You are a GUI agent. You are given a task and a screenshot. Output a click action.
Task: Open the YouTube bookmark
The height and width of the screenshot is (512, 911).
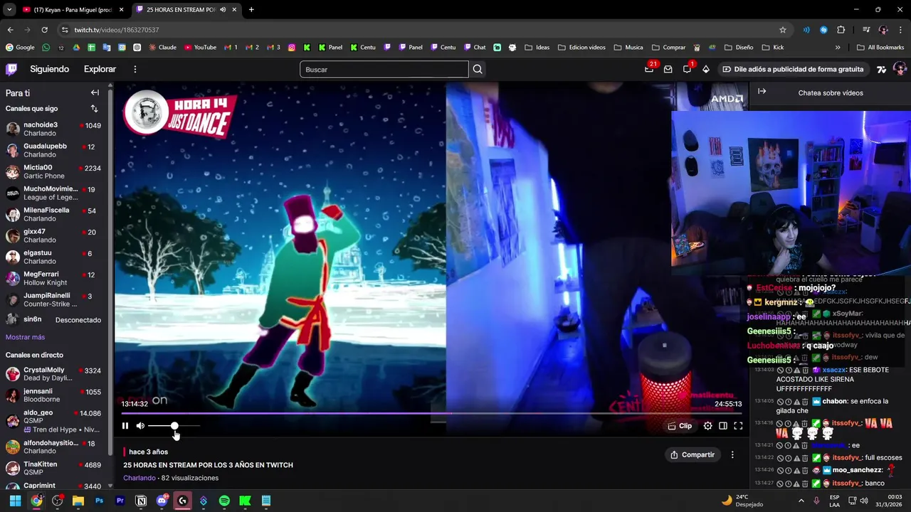[x=200, y=48]
